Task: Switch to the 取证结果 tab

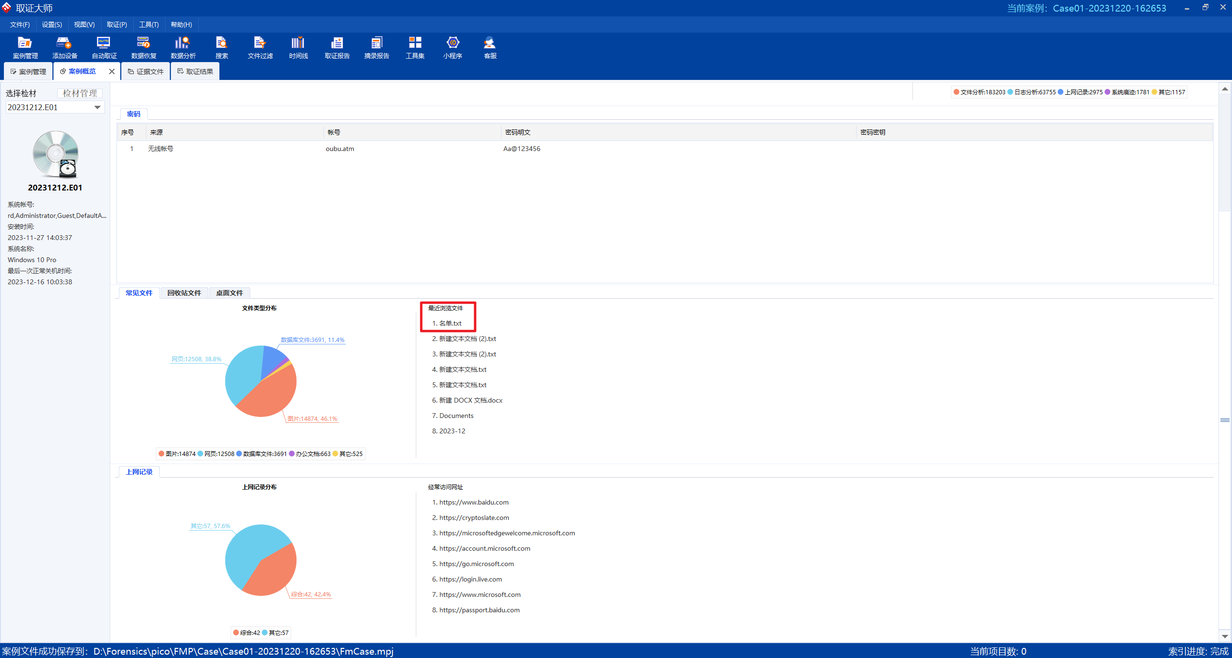Action: (195, 71)
